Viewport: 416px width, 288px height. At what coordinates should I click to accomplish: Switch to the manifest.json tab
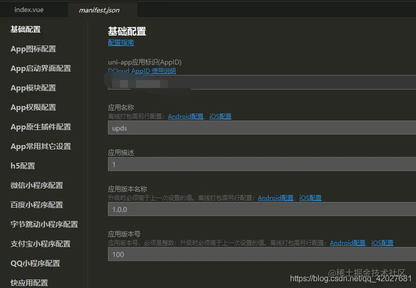click(x=101, y=9)
